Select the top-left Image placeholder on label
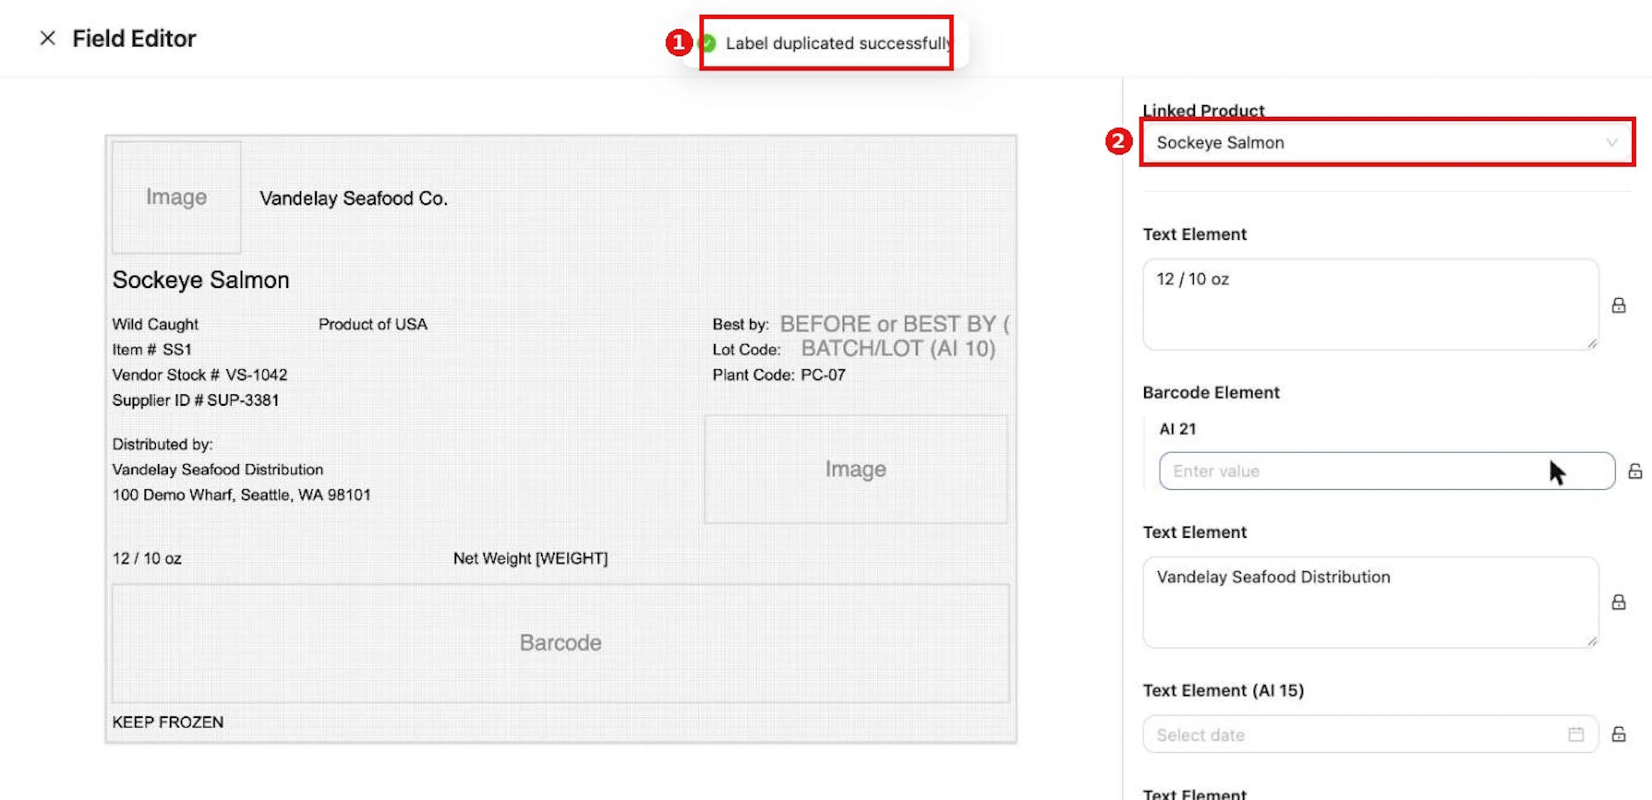This screenshot has width=1652, height=800. (176, 197)
